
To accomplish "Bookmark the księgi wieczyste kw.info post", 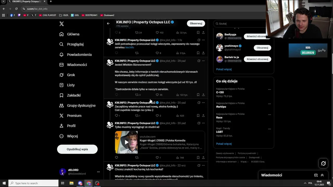I will (198, 53).
